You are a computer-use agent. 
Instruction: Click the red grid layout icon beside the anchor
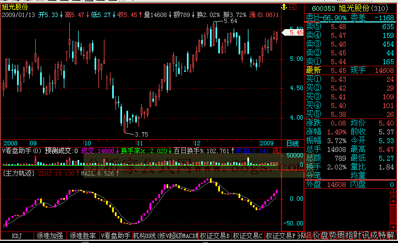pos(292,7)
